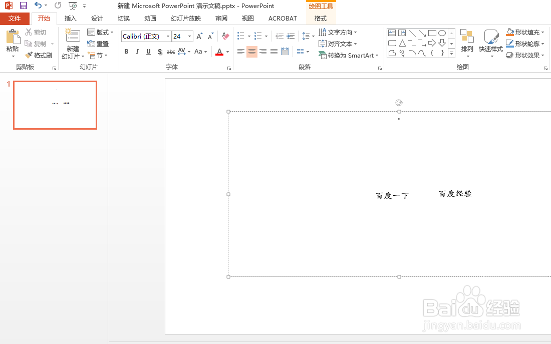551x344 pixels.
Task: Align text left
Action: click(x=241, y=52)
